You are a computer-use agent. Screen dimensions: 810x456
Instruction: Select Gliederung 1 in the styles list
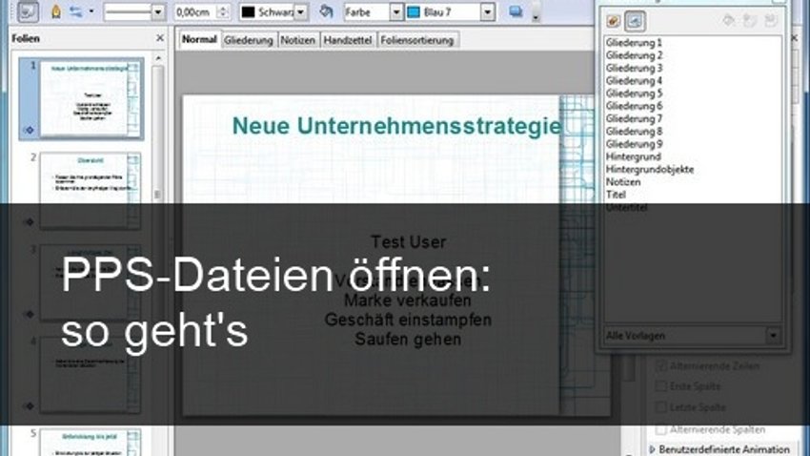[634, 42]
